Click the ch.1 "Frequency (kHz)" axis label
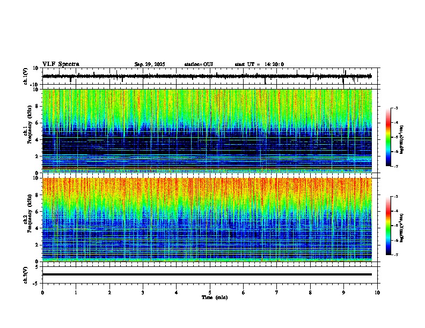 [x=30, y=124]
